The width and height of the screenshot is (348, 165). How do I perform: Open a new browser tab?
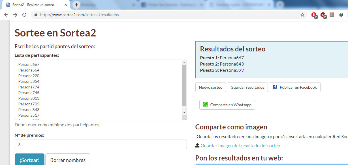[76, 5]
